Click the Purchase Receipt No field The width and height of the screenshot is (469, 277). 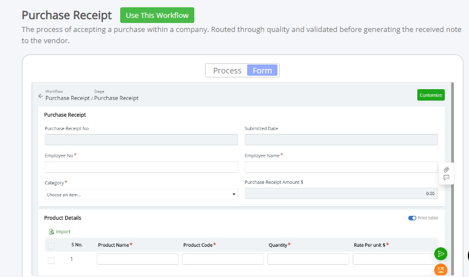click(x=141, y=140)
